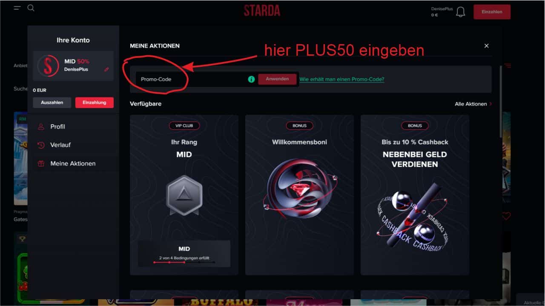Image resolution: width=545 pixels, height=306 pixels.
Task: Open 'Wie erhält man einen Promo-Code?' link
Action: (x=342, y=79)
